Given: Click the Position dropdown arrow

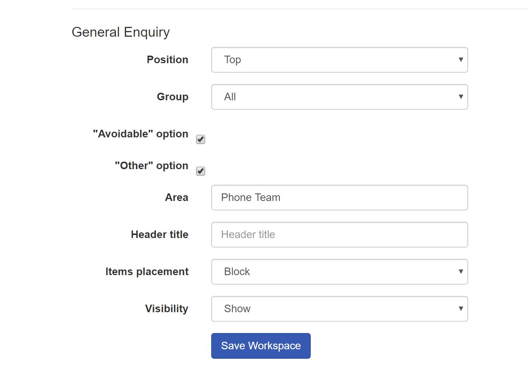Looking at the screenshot, I should coord(461,60).
